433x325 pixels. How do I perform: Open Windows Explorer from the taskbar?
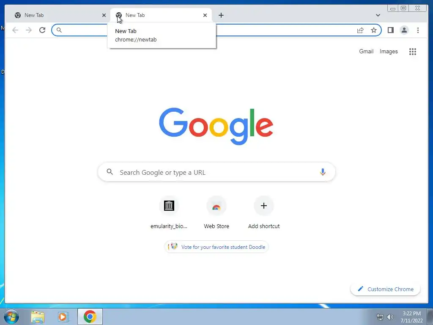pos(38,317)
